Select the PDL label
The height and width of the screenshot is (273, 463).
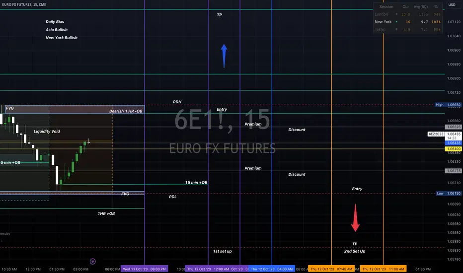point(173,197)
